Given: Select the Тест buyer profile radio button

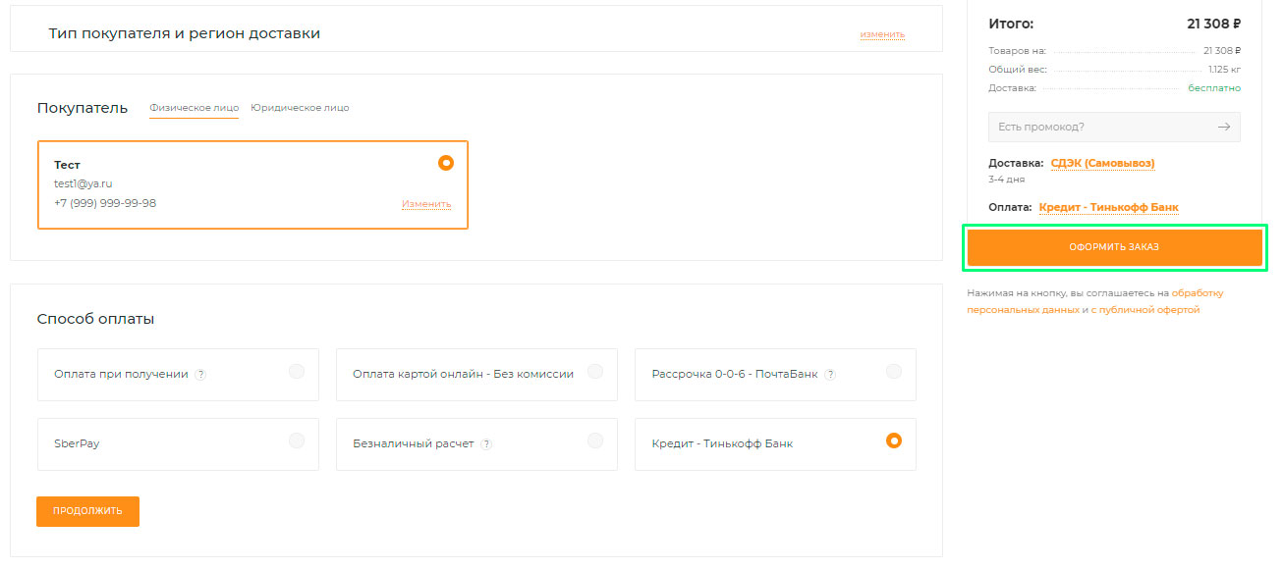Looking at the screenshot, I should tap(445, 163).
